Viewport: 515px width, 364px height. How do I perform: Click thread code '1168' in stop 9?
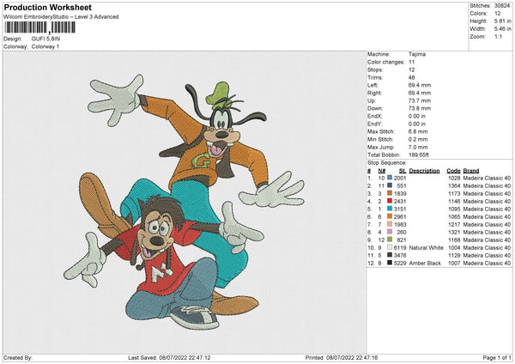[x=454, y=240]
